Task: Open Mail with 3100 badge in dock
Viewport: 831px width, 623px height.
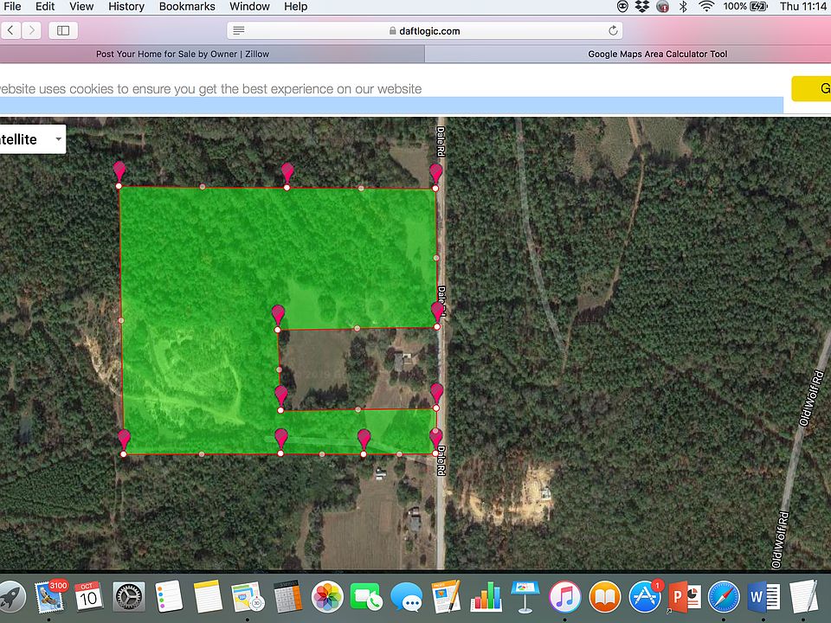Action: [x=50, y=597]
